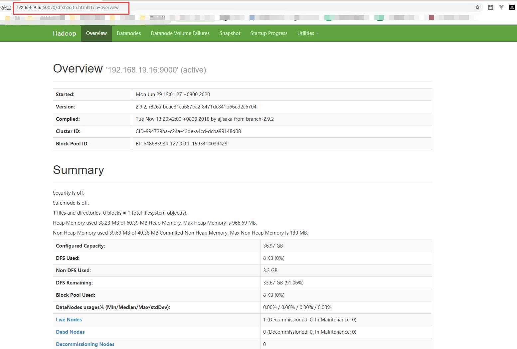Click the Heap Memory used summary line

[x=155, y=223]
